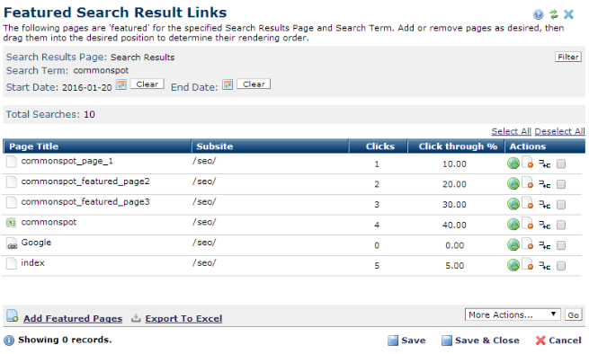Click globe icon for commonspot_featured_page3 row
Image resolution: width=589 pixels, height=354 pixels.
[513, 204]
